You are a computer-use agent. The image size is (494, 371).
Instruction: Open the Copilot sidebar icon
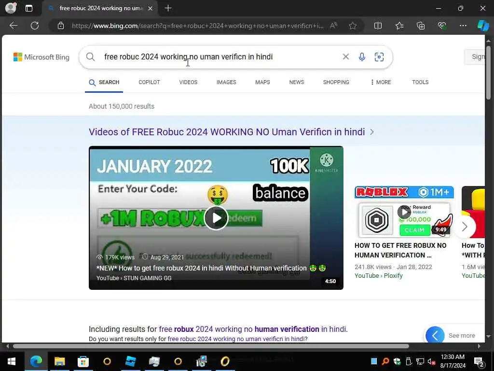(483, 26)
